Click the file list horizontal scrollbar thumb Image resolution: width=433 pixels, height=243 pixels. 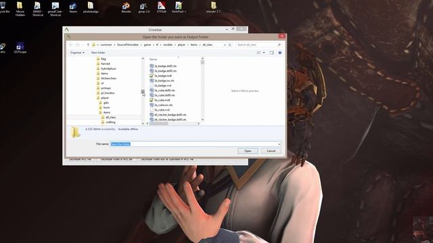coord(159,124)
